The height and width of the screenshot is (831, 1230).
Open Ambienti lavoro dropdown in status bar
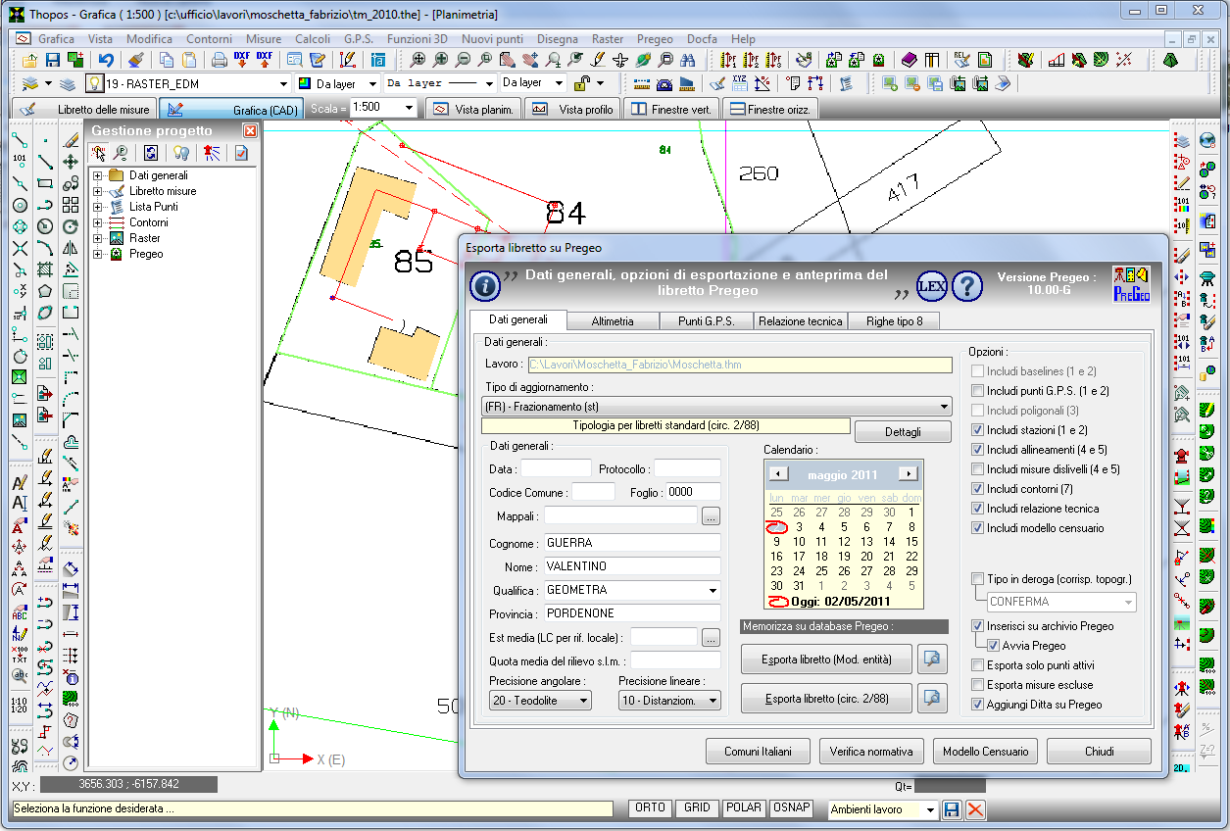(x=929, y=809)
